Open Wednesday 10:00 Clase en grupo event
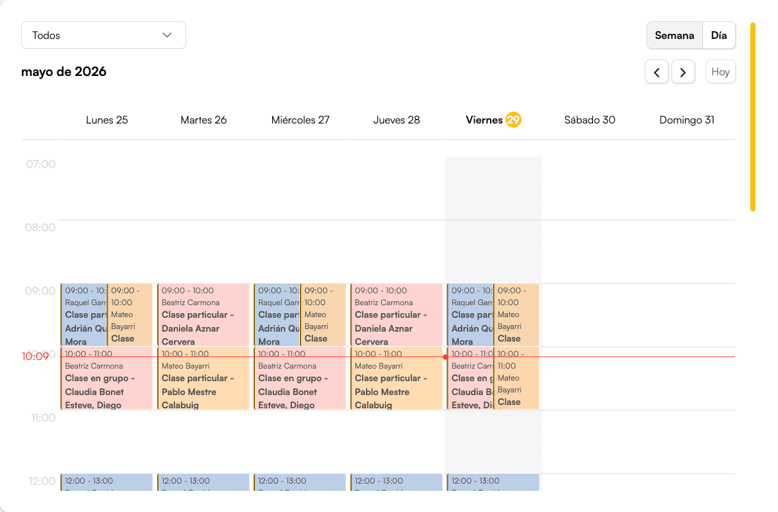778x512 pixels. click(x=300, y=379)
